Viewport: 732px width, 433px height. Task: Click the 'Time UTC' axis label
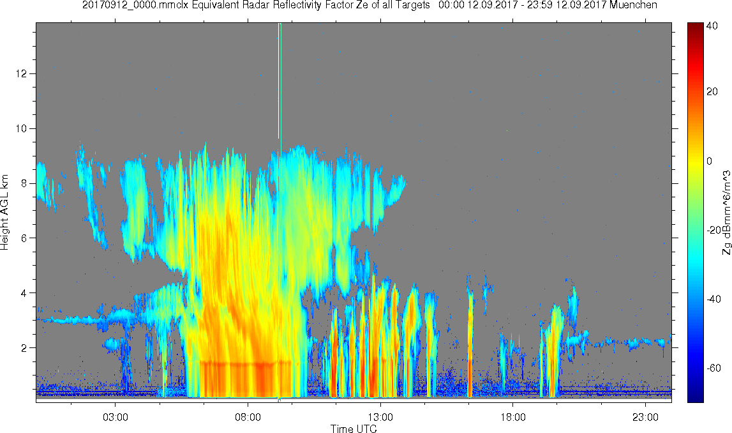click(x=354, y=429)
